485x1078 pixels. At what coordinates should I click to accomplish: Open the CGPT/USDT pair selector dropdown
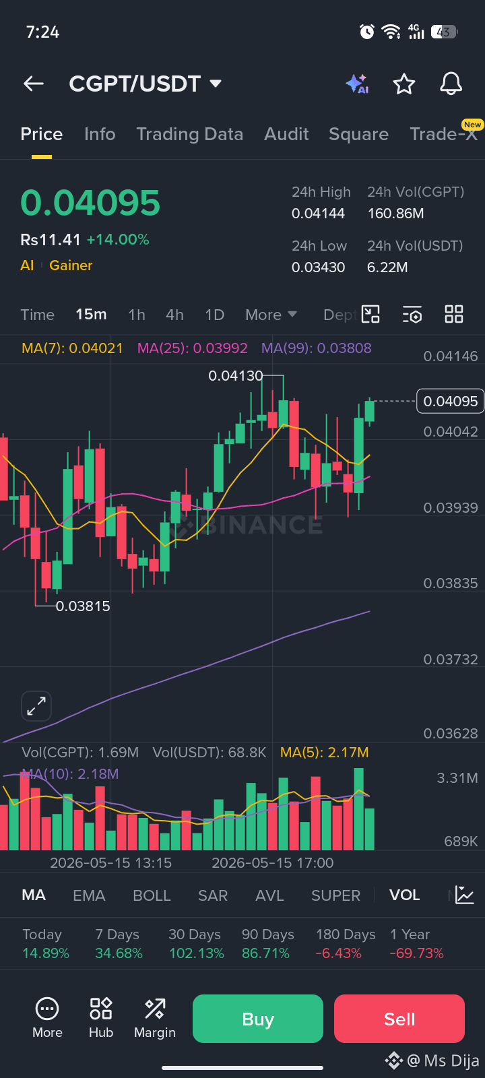pyautogui.click(x=145, y=84)
